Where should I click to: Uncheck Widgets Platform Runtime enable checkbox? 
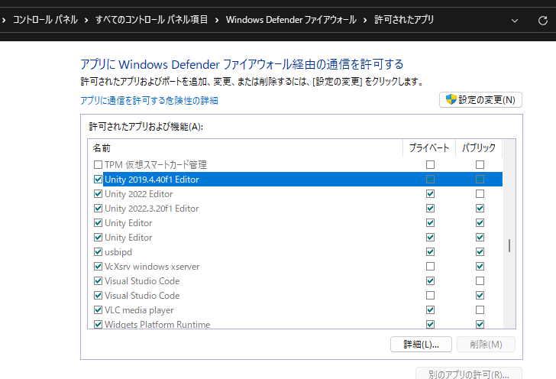[98, 324]
